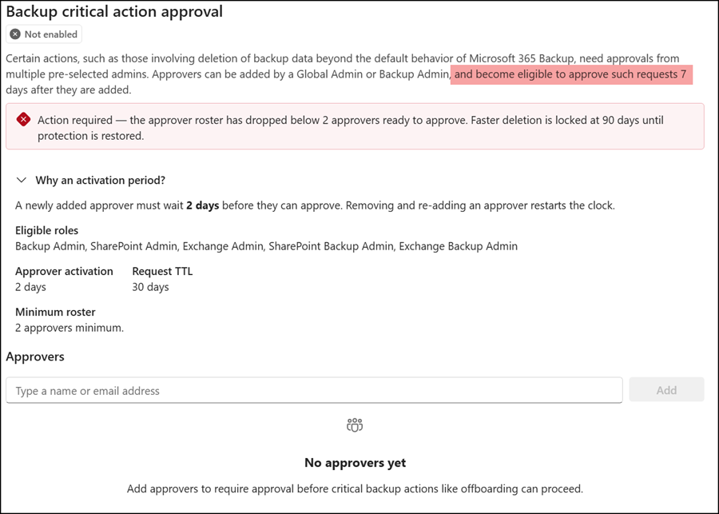Click the X icon in Not enabled badge
719x514 pixels.
[15, 34]
